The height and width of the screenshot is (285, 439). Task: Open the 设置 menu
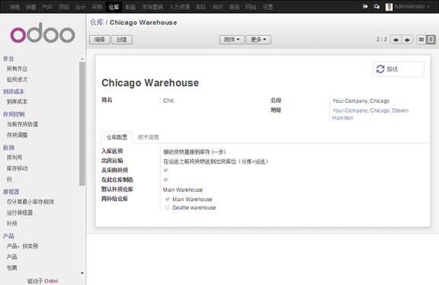(268, 7)
